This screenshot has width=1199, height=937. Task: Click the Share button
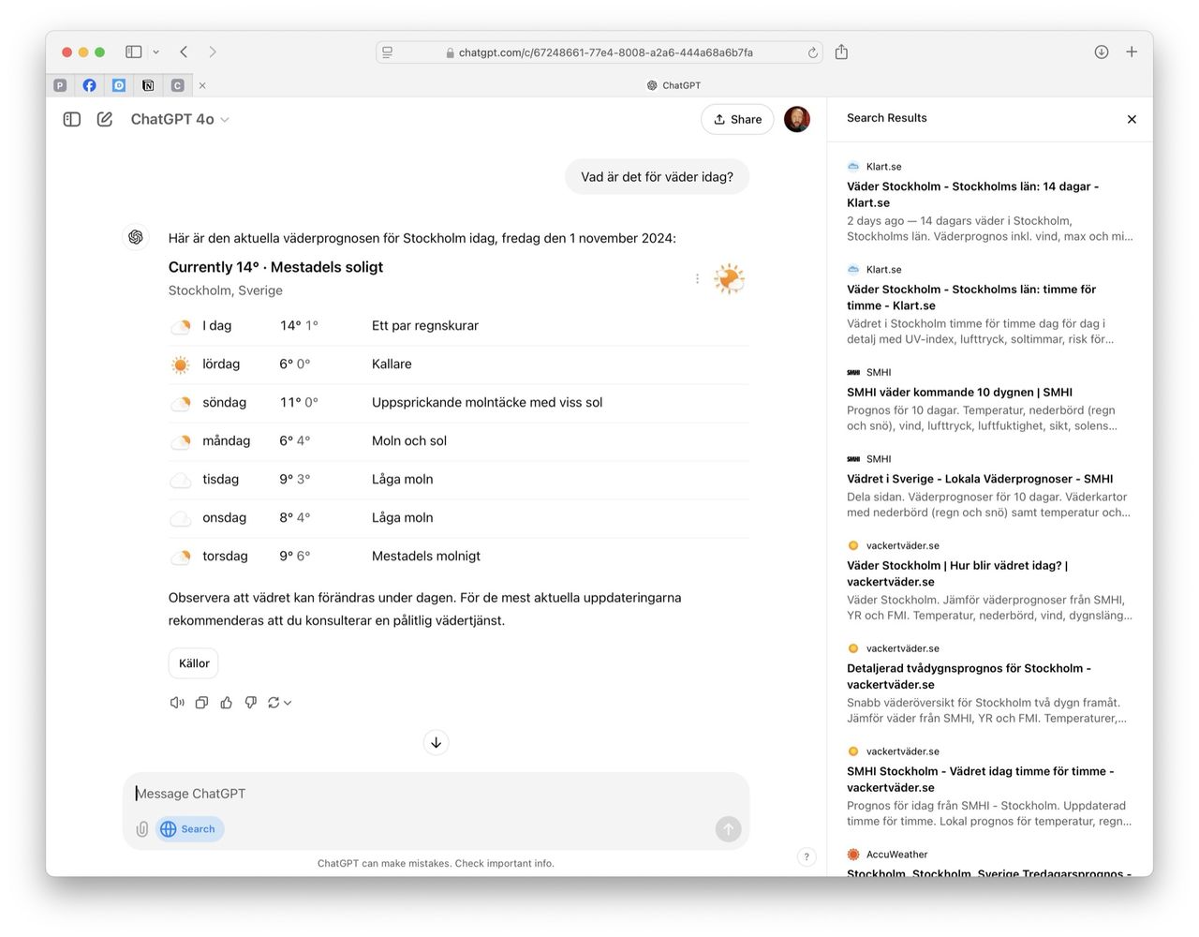[737, 119]
